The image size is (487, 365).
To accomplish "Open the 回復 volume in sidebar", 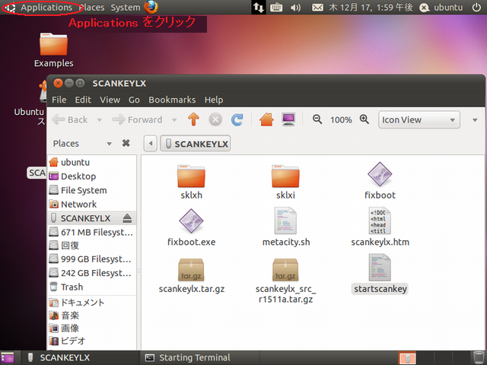I will coord(92,245).
